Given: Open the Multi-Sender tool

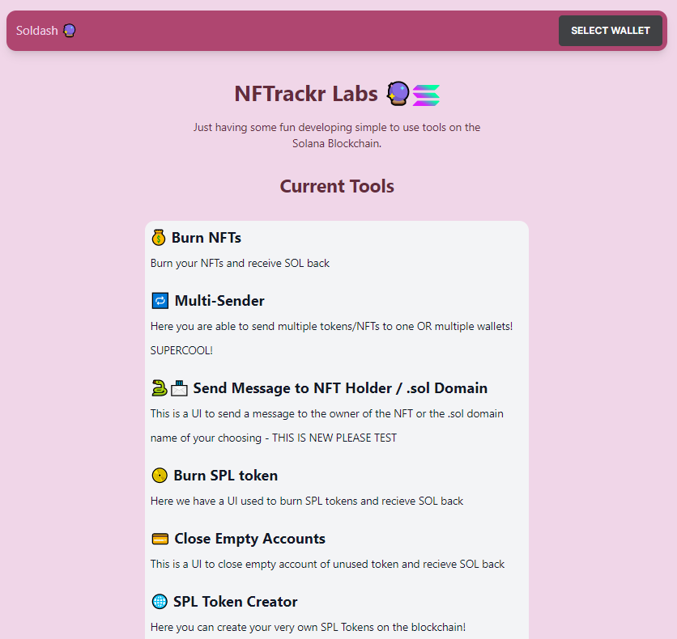Looking at the screenshot, I should click(219, 301).
